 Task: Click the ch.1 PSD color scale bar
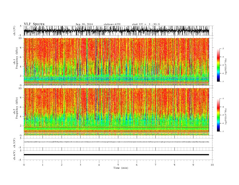coord(218,65)
